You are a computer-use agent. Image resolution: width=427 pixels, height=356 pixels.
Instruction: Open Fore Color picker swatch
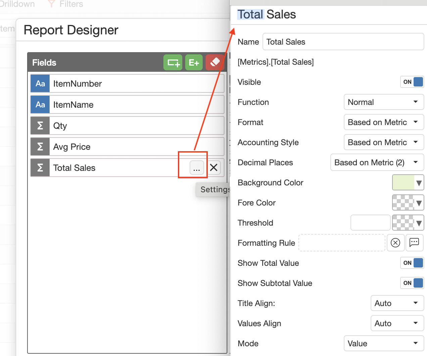408,202
